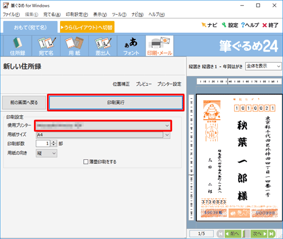This screenshot has width=283, height=239.
Task: Click 終了 exit with red X
Action: coord(271,25)
